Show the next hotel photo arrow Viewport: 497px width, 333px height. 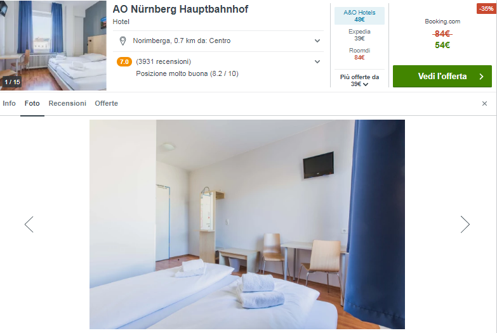(x=465, y=224)
